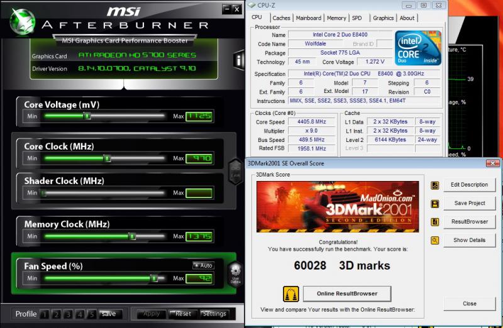Open the Memory tab in CPU-Z

coord(336,18)
